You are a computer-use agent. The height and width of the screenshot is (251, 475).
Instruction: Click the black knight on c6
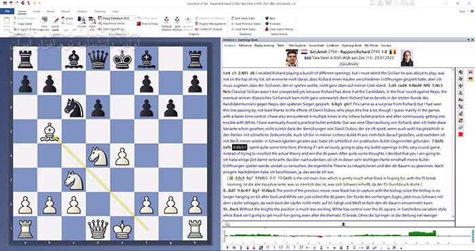point(73,107)
